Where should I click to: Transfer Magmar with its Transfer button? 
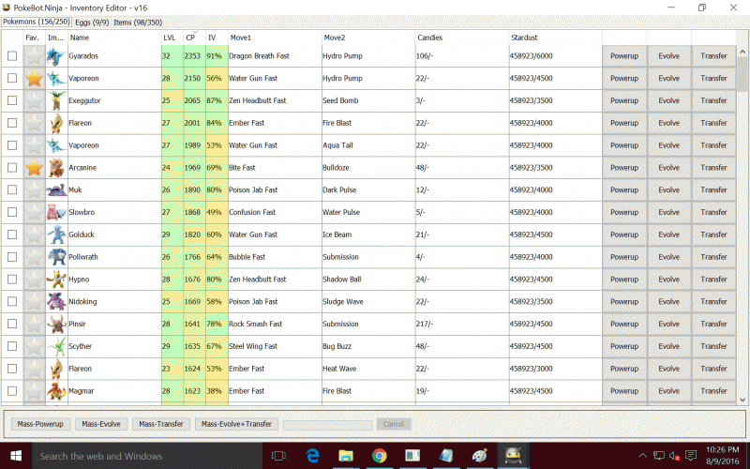coord(713,391)
